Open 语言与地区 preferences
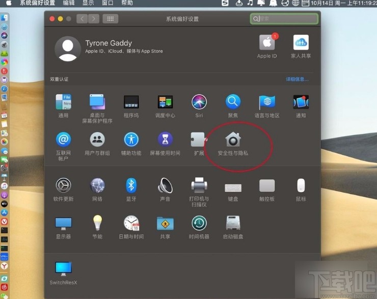 (x=267, y=102)
